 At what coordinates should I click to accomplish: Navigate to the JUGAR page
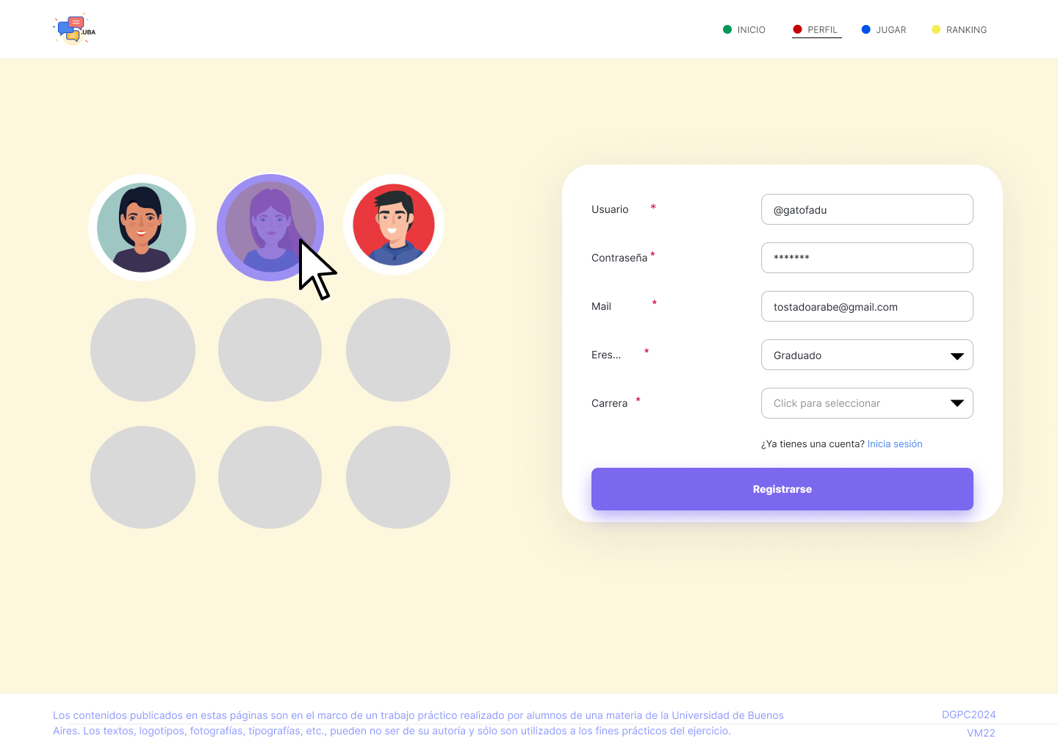coord(890,30)
